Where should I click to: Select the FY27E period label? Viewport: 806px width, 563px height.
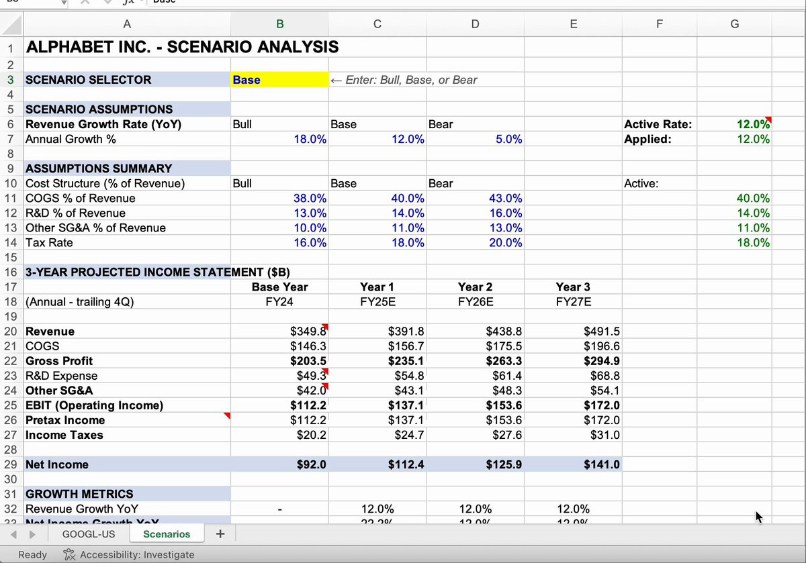[573, 301]
